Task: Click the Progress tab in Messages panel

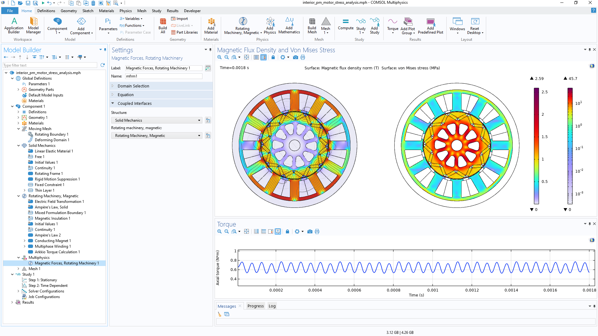Action: tap(254, 306)
